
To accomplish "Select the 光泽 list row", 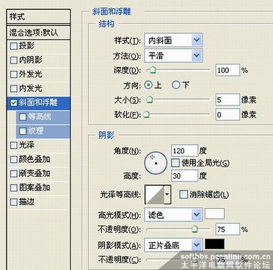I will [38, 145].
